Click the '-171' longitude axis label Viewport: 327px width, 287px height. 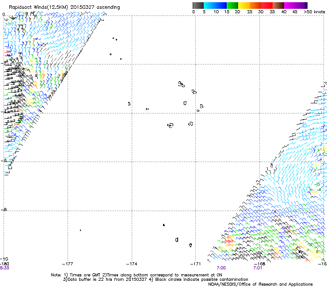click(x=196, y=264)
